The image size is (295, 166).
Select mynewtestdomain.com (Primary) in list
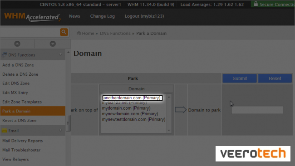coord(133,119)
